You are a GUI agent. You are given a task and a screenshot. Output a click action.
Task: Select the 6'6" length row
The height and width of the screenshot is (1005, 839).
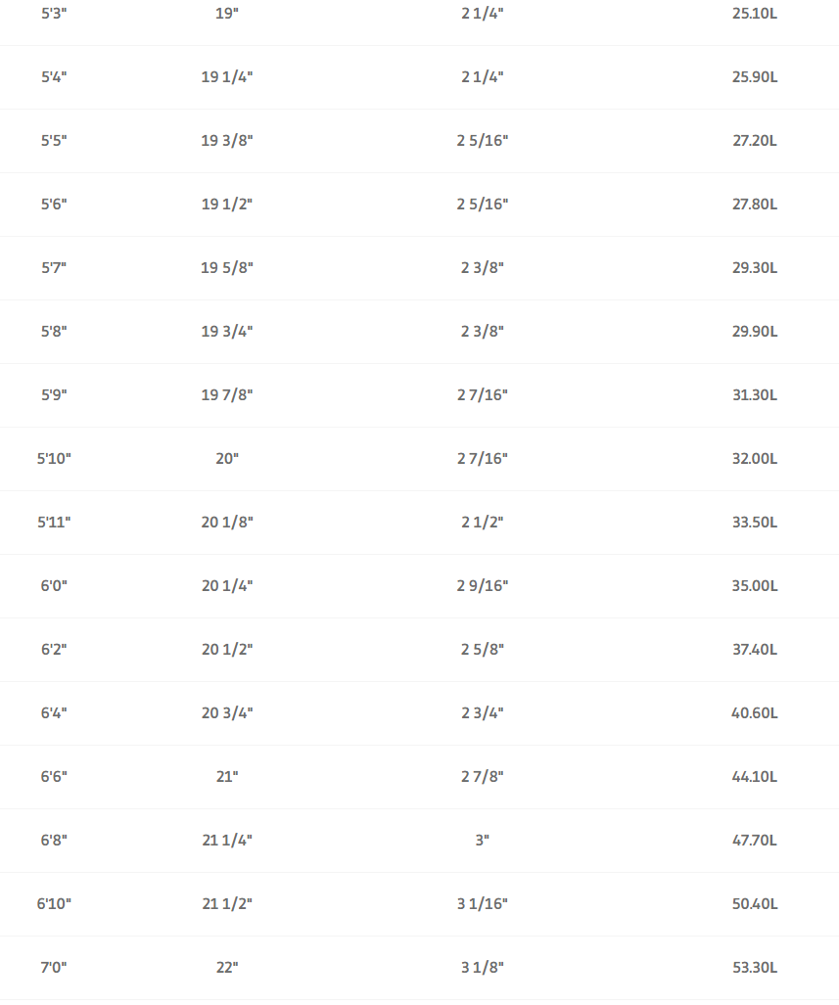[419, 776]
